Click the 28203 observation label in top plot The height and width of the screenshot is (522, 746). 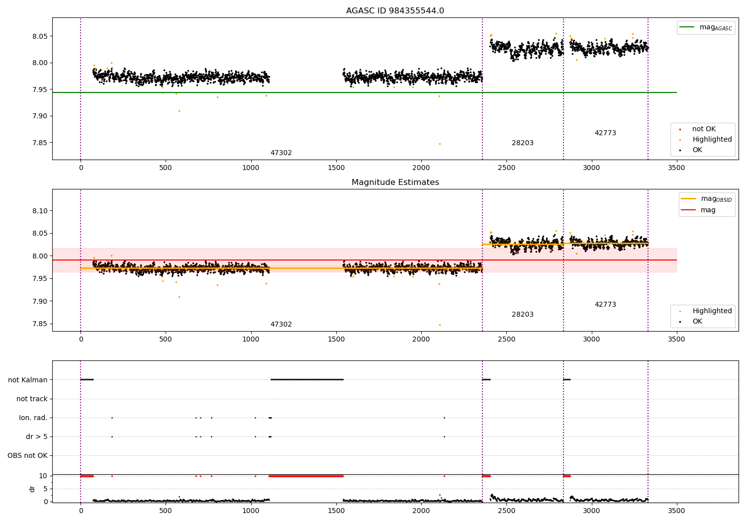point(523,143)
